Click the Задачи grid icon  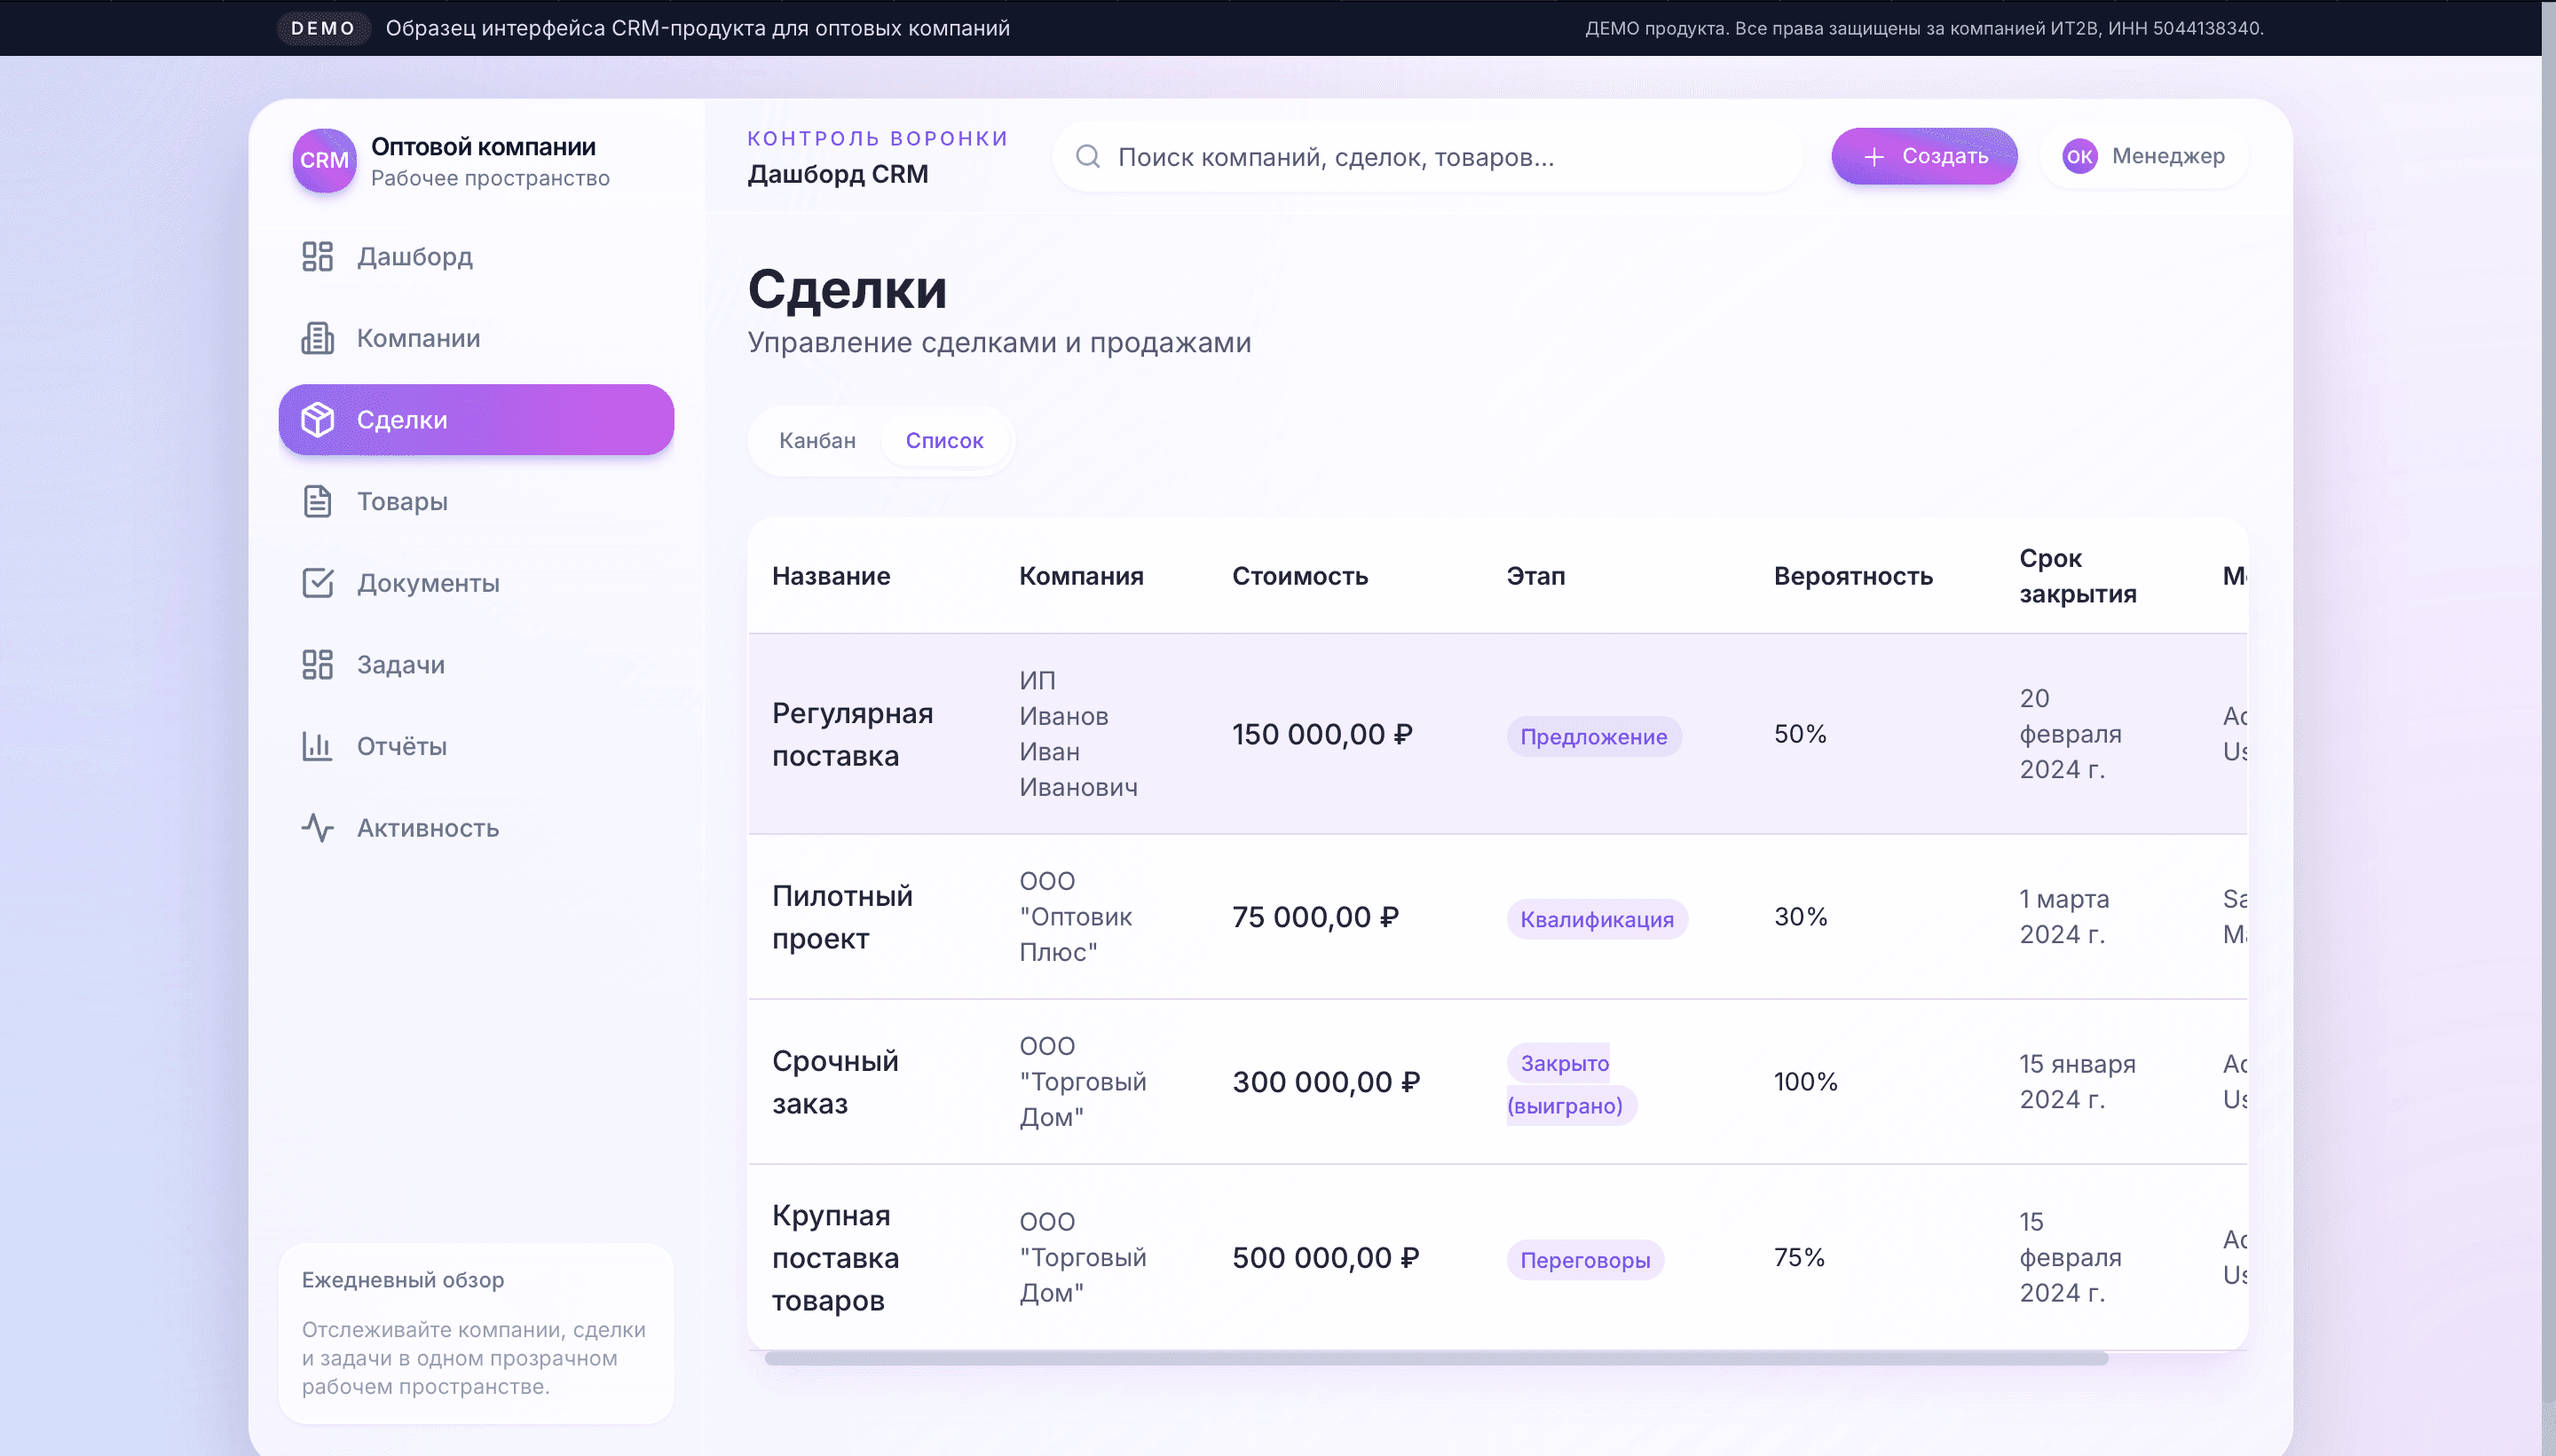click(317, 665)
